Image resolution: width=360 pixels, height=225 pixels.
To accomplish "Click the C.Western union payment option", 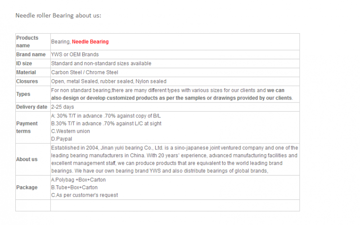I will click(71, 131).
